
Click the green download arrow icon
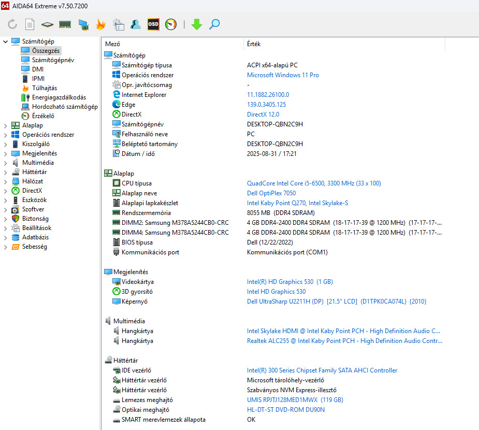(197, 24)
